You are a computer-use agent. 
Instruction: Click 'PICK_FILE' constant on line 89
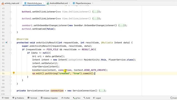[52, 49]
